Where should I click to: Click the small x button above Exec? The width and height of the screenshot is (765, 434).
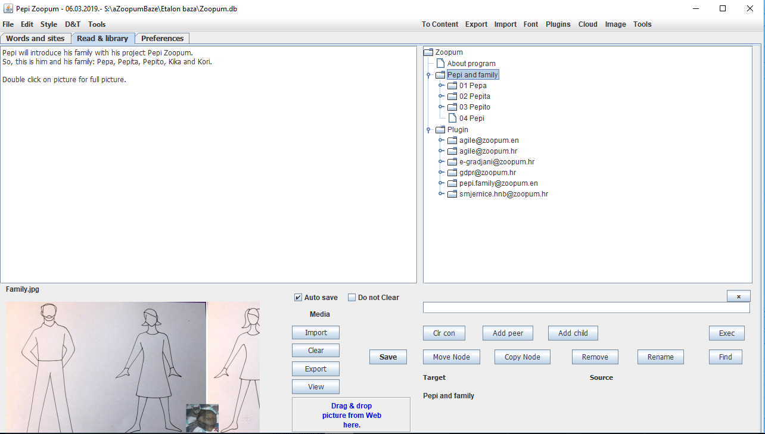[738, 296]
